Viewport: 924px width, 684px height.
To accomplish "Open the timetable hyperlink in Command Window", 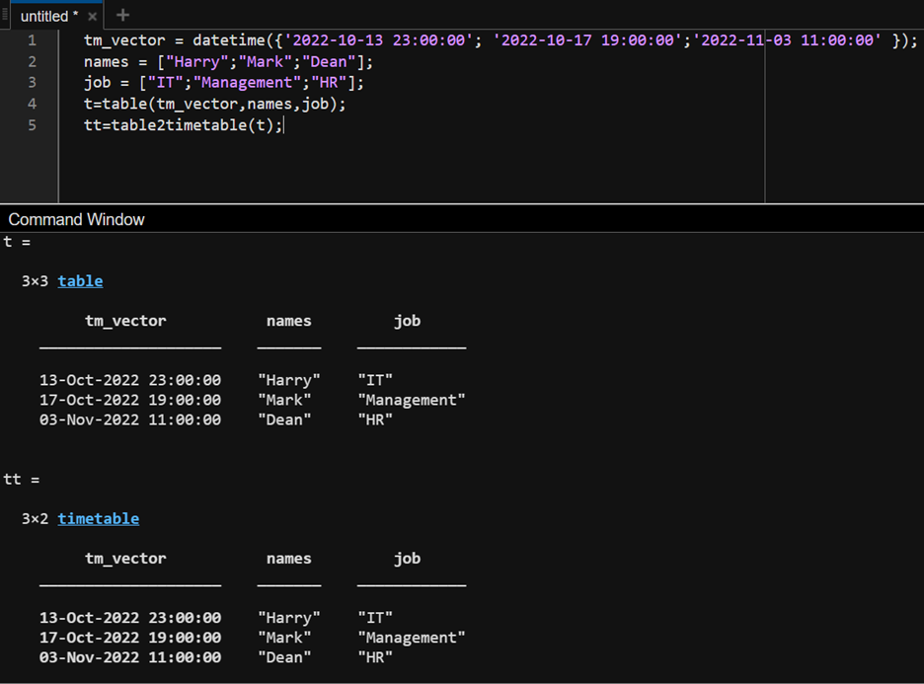I will (x=98, y=518).
